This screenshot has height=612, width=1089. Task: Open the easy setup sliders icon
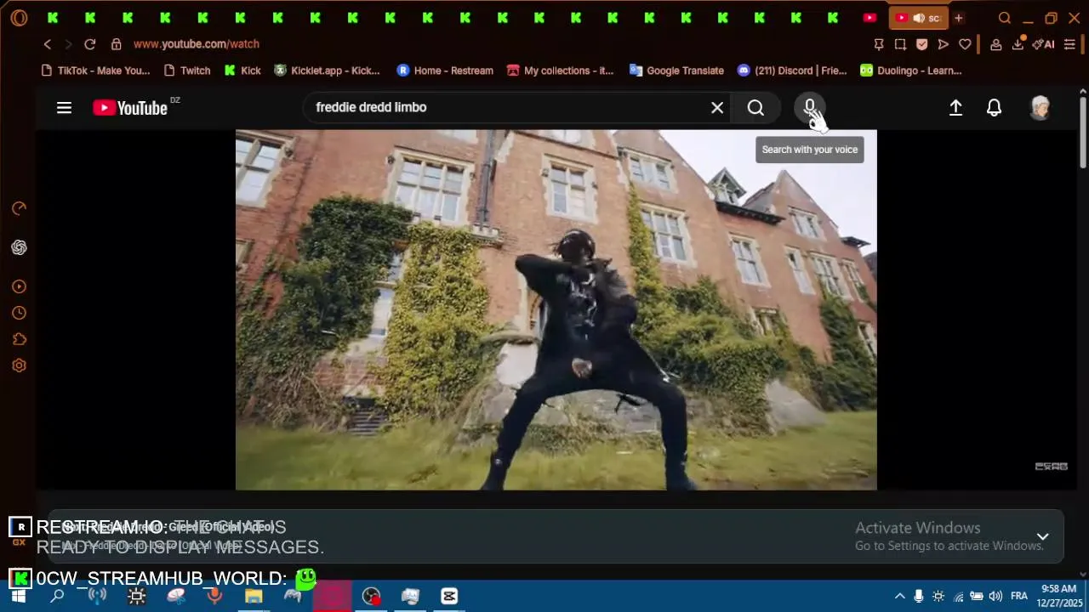point(1069,44)
